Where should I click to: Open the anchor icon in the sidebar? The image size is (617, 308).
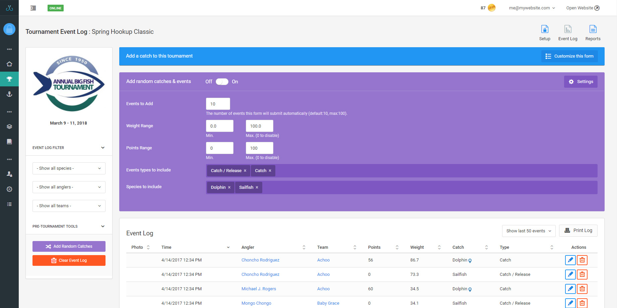(x=9, y=94)
